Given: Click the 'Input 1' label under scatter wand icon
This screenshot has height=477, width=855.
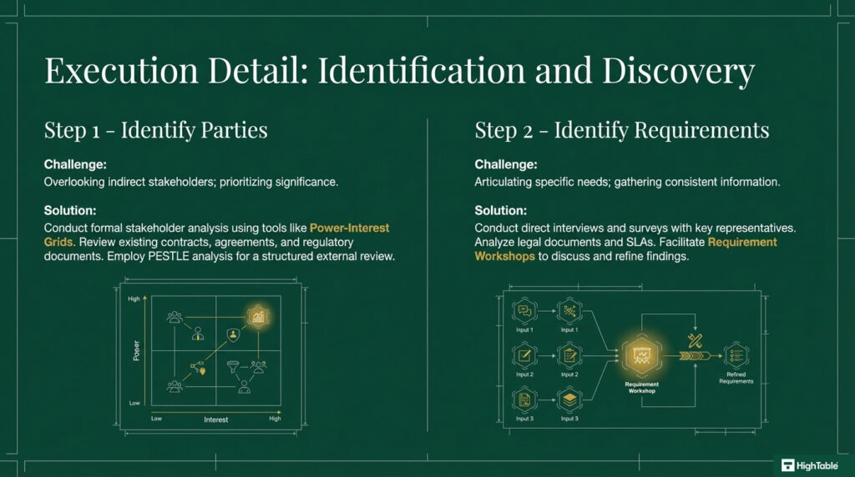Looking at the screenshot, I should click(569, 330).
